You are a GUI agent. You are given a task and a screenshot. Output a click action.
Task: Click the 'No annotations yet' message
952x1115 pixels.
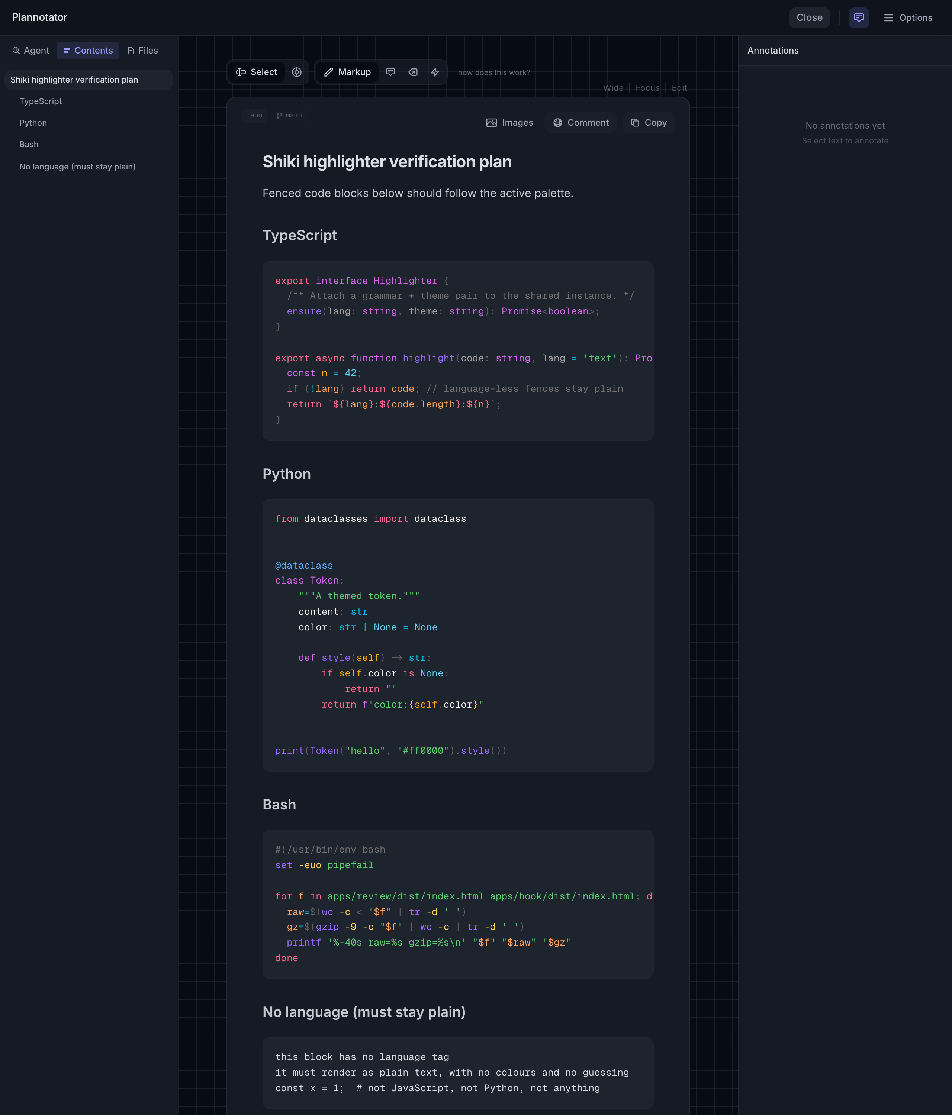(845, 125)
